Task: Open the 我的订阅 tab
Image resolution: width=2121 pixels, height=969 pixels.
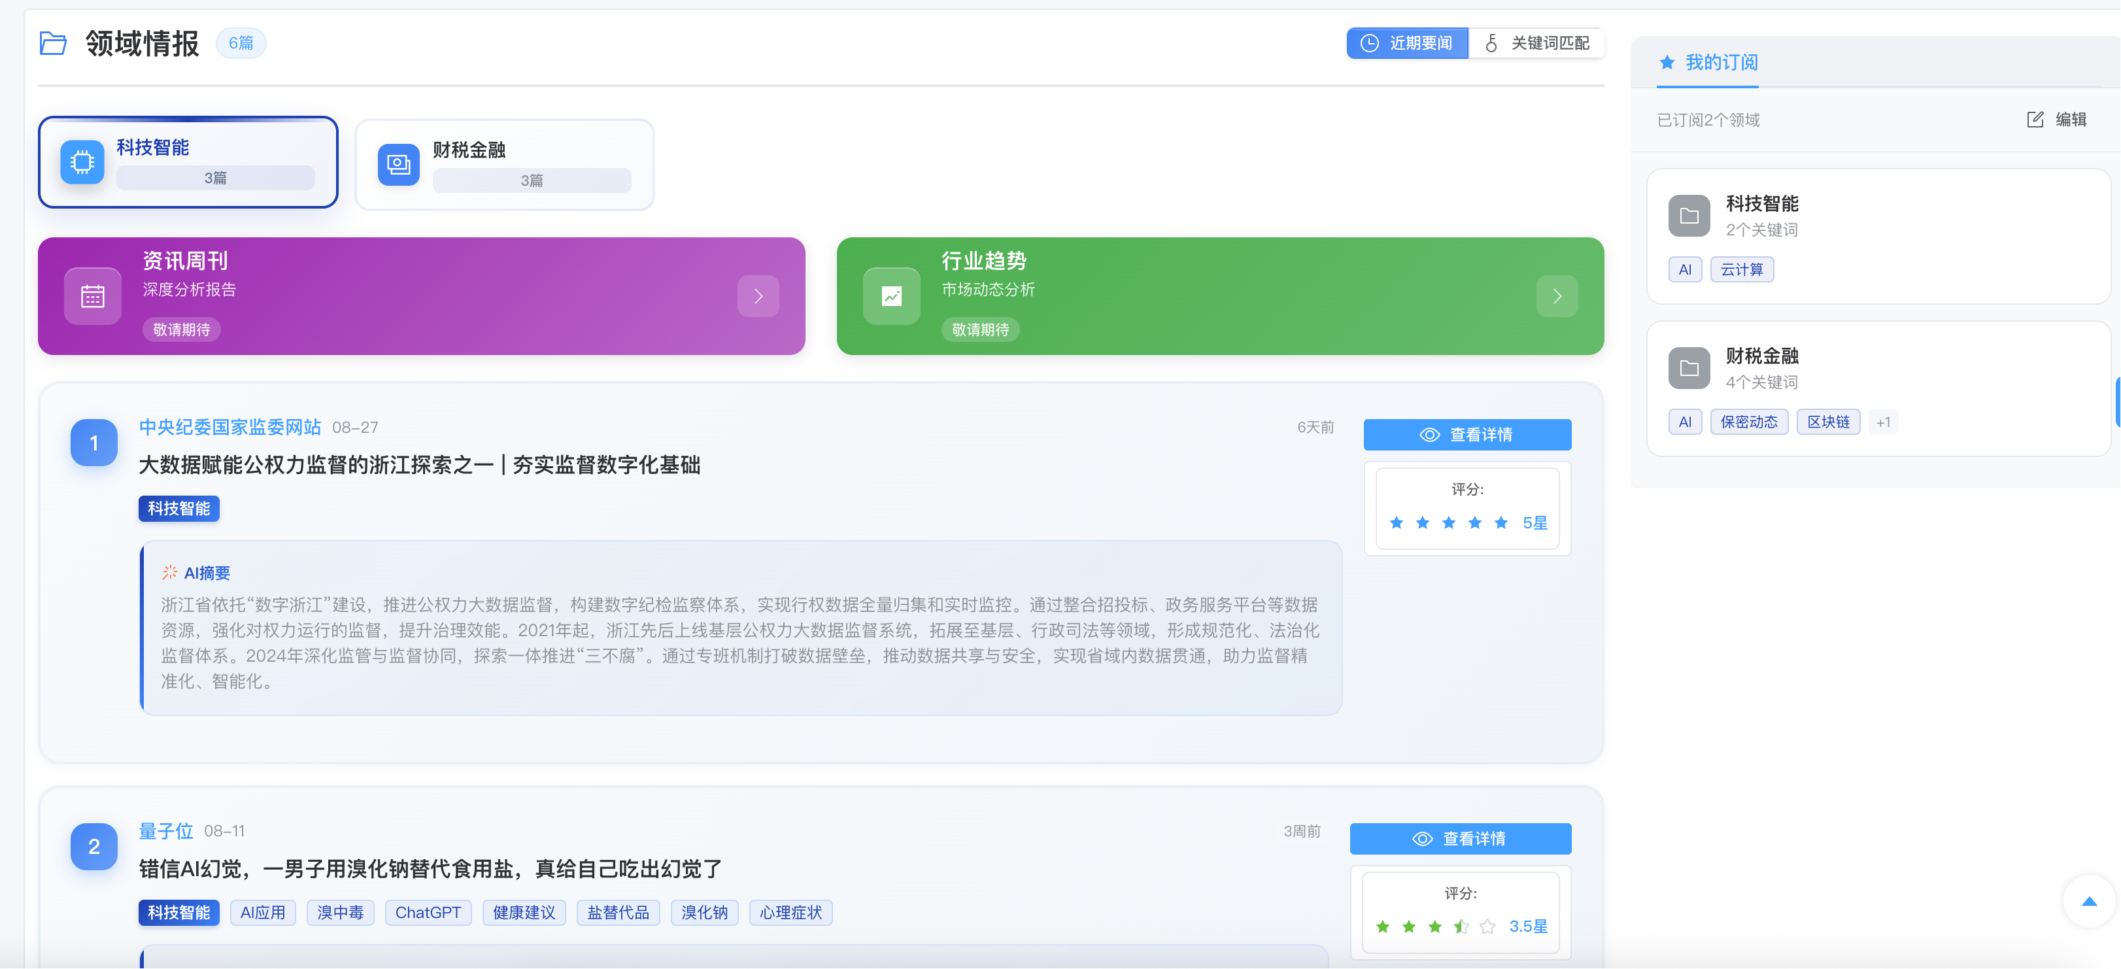Action: [x=1708, y=63]
